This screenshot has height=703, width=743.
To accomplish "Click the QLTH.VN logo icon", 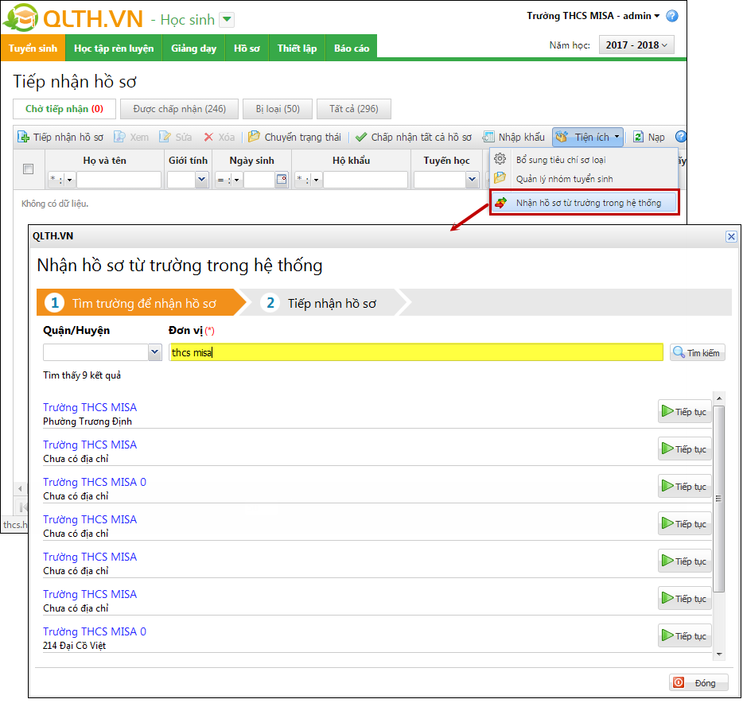I will pyautogui.click(x=21, y=18).
